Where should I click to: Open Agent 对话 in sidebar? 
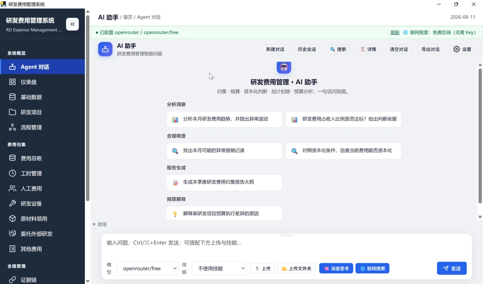point(43,67)
